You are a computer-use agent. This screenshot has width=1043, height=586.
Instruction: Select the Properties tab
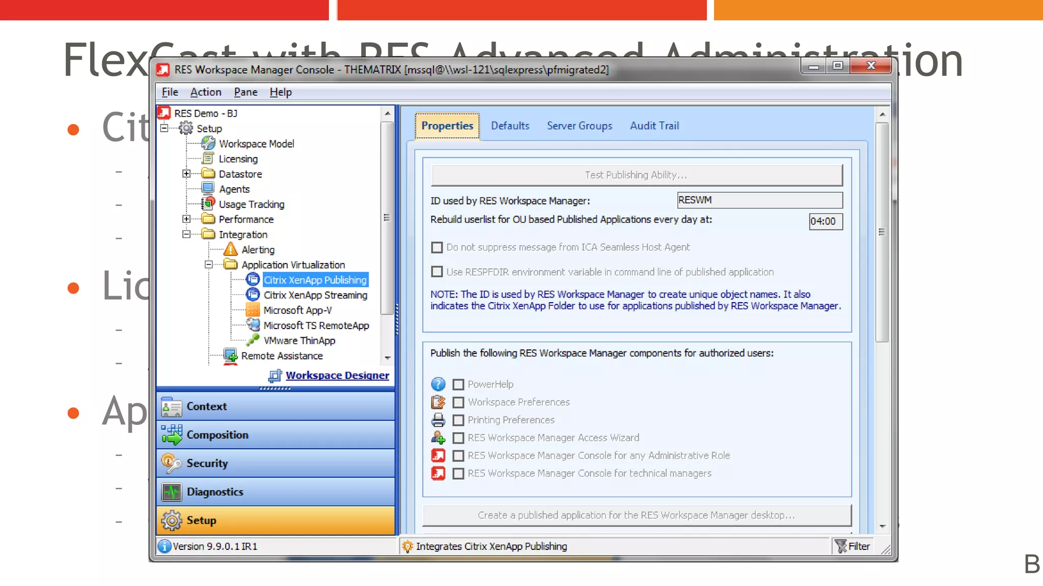click(x=447, y=126)
